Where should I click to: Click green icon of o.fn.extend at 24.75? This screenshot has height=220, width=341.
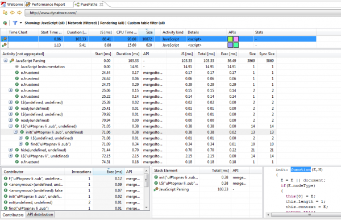point(17,85)
